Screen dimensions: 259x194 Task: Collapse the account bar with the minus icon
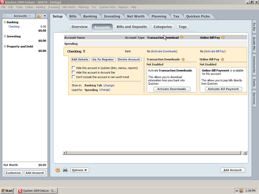(5, 16)
